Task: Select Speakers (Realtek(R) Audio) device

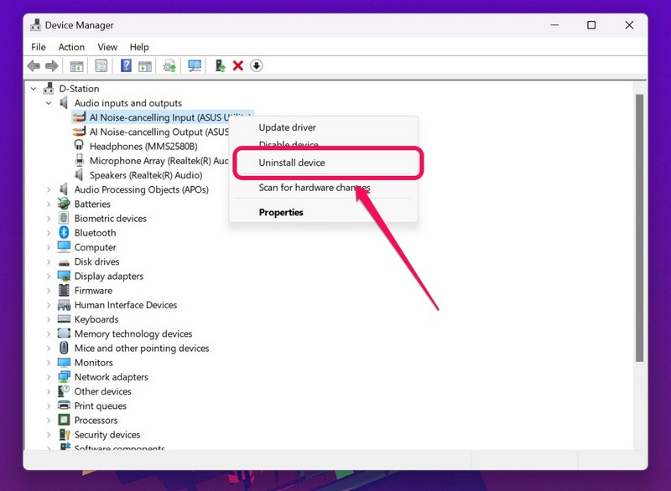Action: coord(145,175)
